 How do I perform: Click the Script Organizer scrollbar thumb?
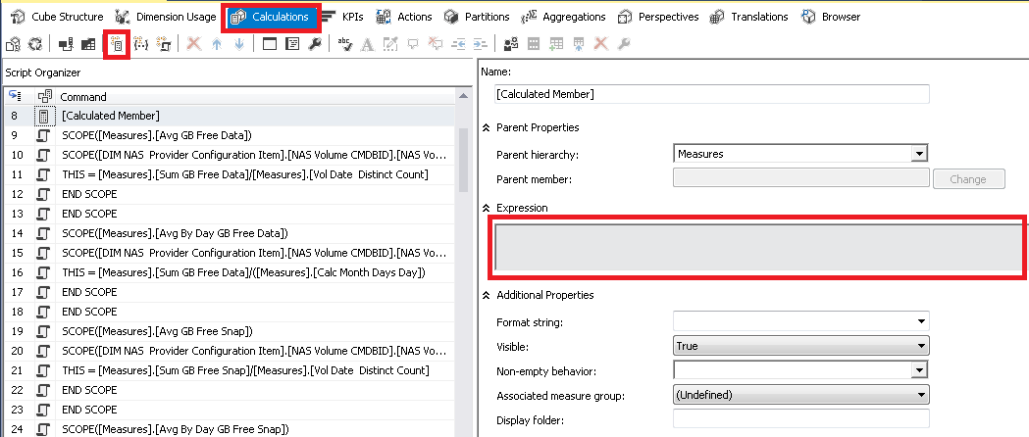(x=463, y=160)
